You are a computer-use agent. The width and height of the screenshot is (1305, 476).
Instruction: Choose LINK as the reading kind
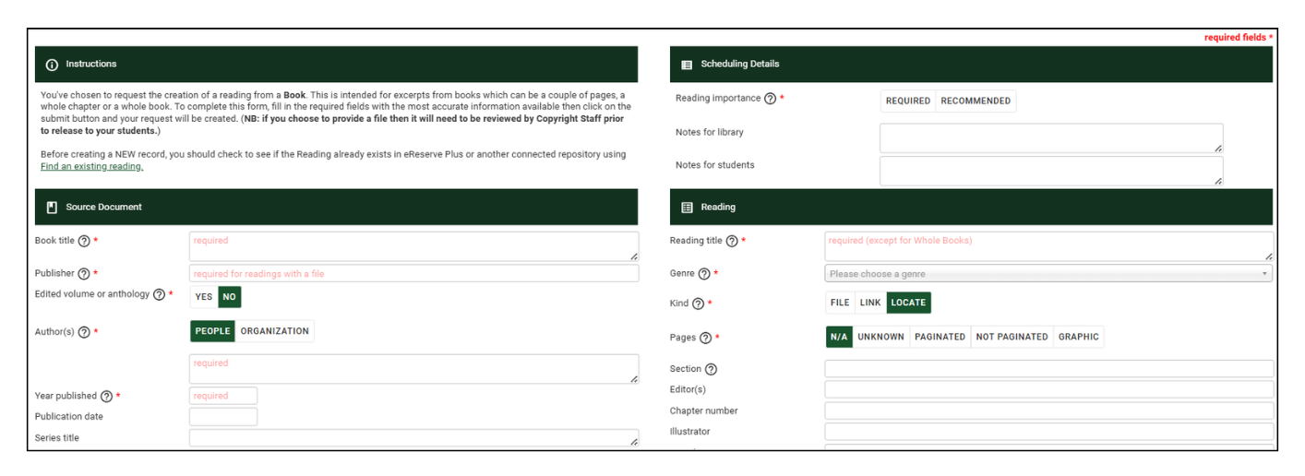click(x=870, y=303)
